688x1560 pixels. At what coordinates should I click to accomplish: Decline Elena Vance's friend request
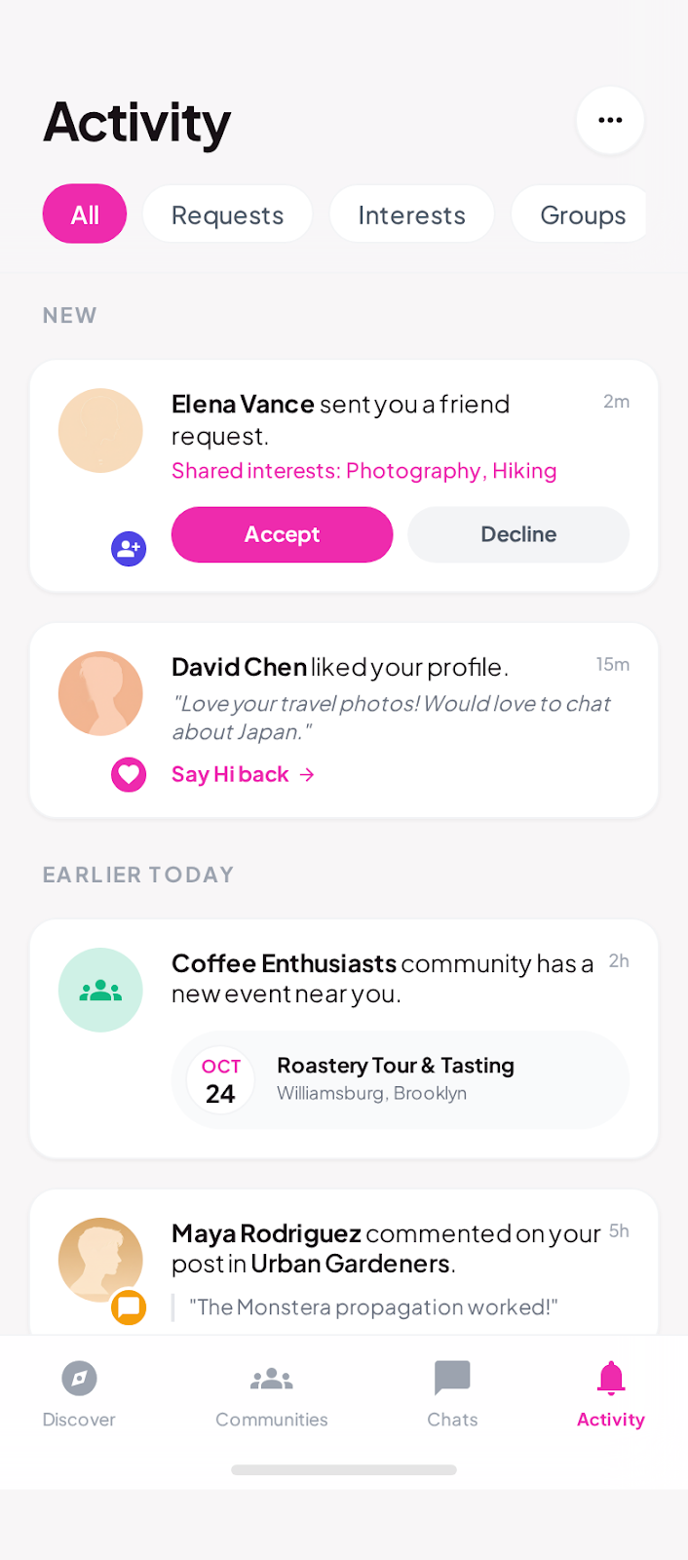point(518,534)
